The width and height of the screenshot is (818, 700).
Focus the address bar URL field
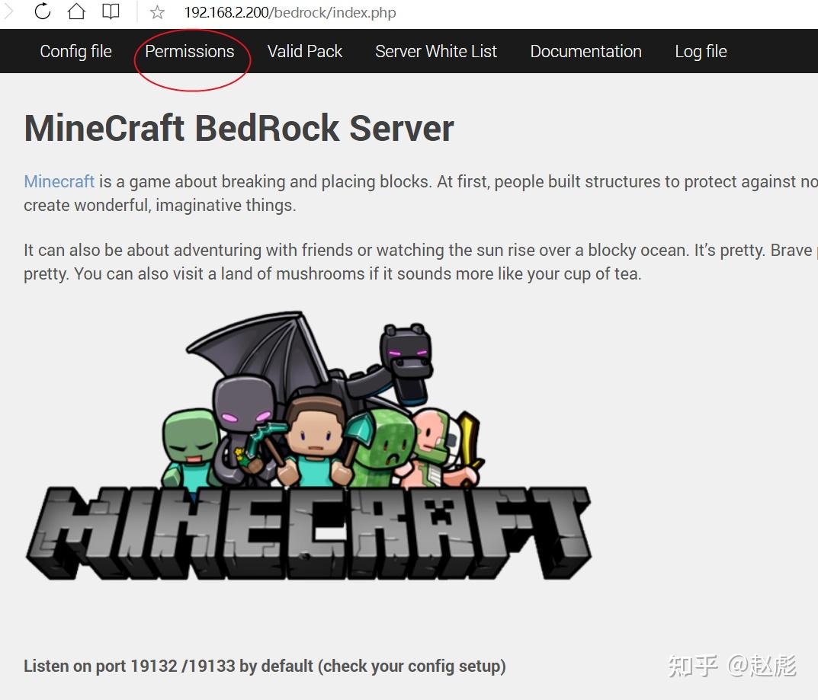(x=290, y=12)
